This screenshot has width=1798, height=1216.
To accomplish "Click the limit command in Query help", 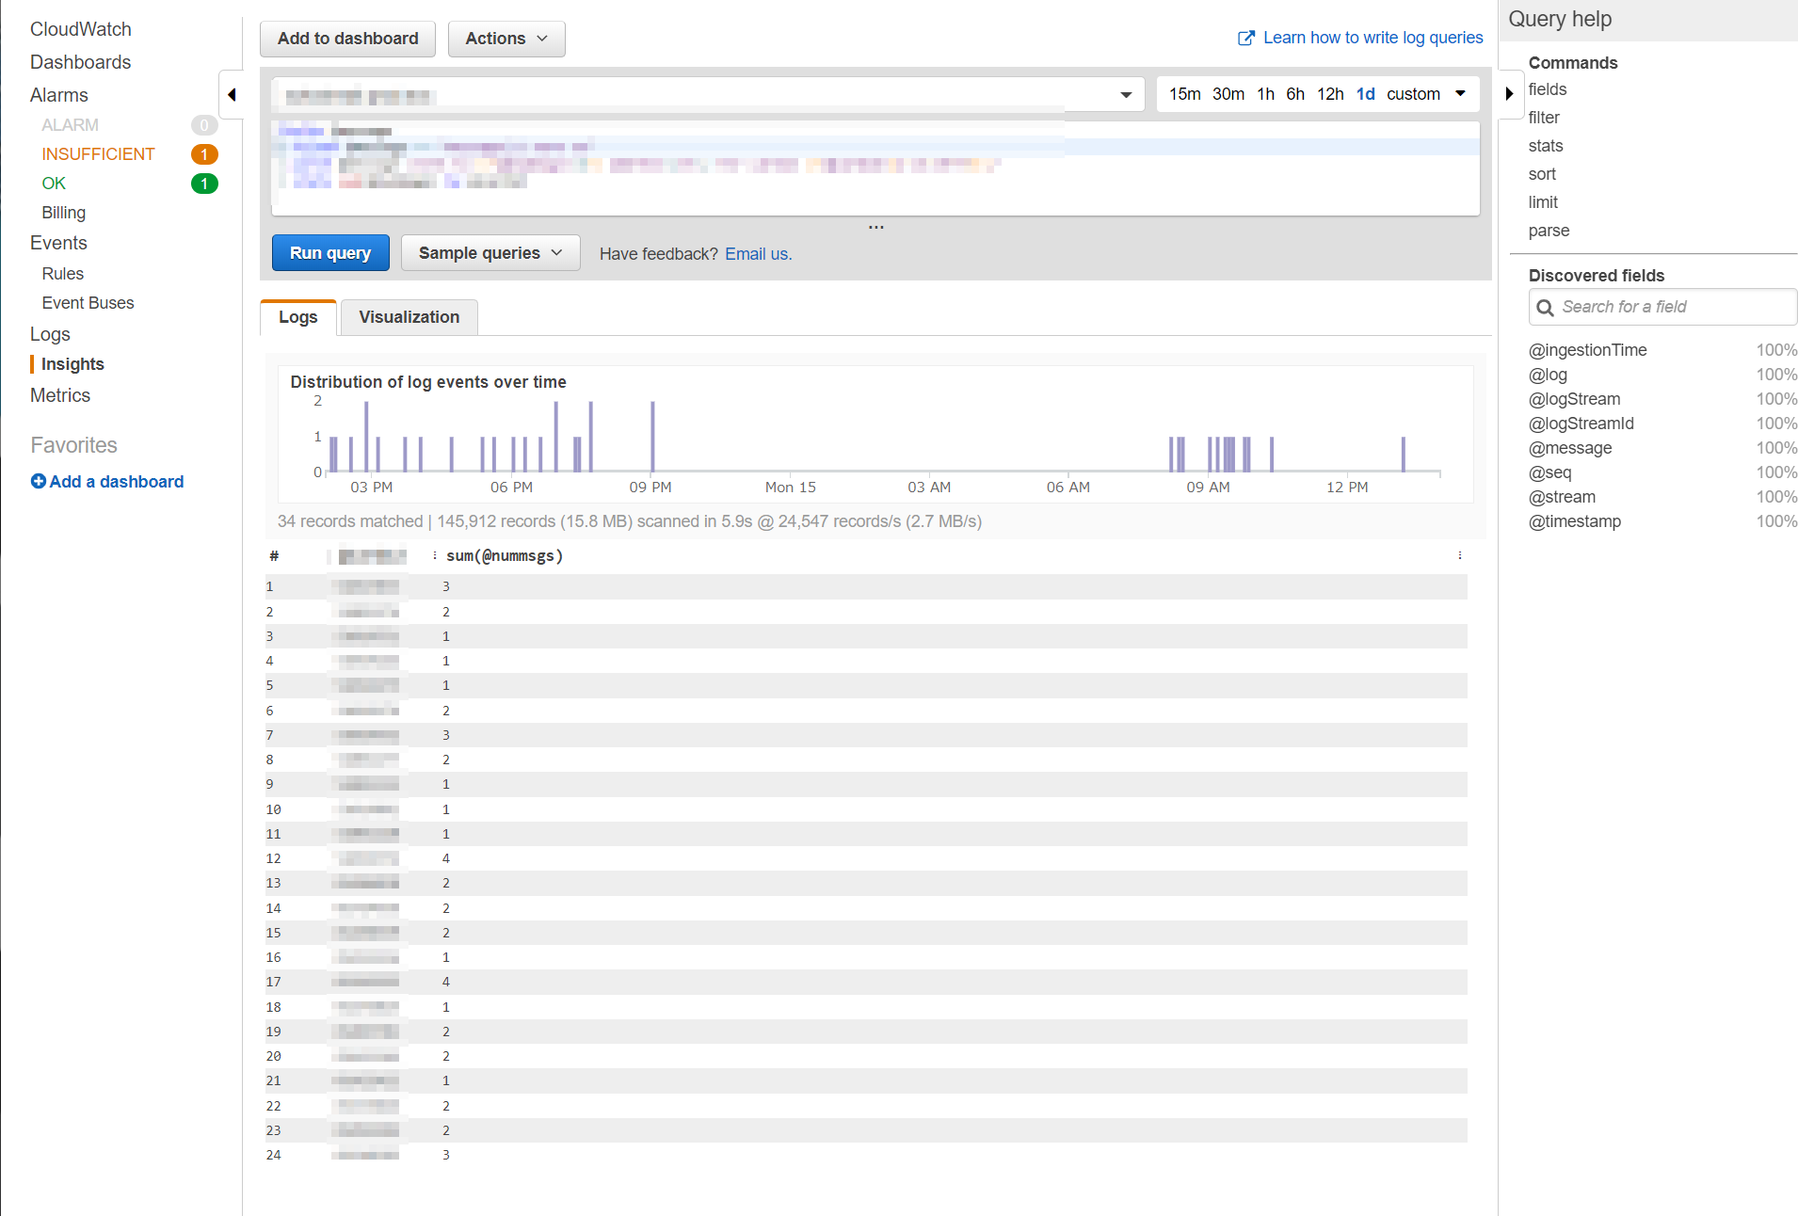I will coord(1543,202).
